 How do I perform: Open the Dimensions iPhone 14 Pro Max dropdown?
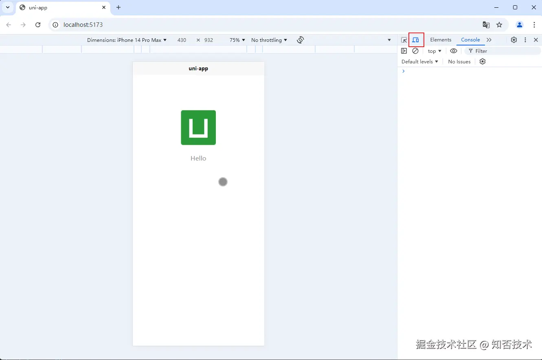tap(127, 40)
